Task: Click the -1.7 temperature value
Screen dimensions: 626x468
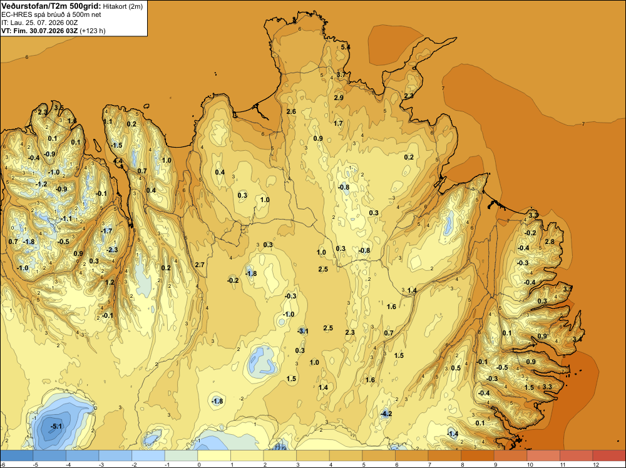Action: (x=106, y=231)
